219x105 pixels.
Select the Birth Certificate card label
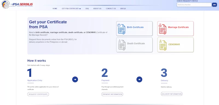(135, 27)
